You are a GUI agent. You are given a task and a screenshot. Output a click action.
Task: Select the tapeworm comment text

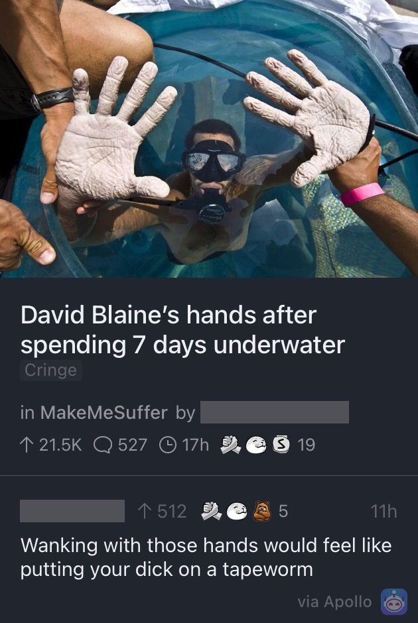(x=206, y=557)
